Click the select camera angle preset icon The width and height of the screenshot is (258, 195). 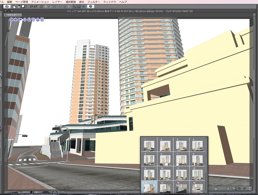click(x=222, y=188)
